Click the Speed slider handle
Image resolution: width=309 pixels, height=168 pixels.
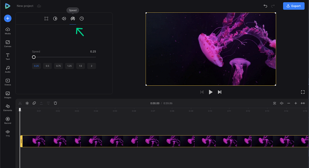point(34,57)
